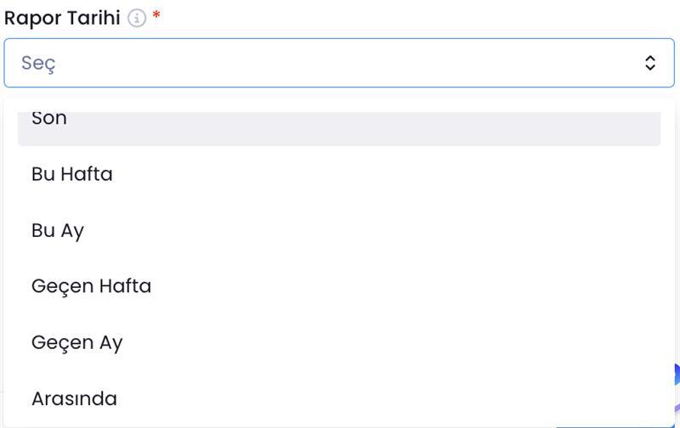Click the Seç placeholder text
The image size is (680, 428).
click(38, 63)
